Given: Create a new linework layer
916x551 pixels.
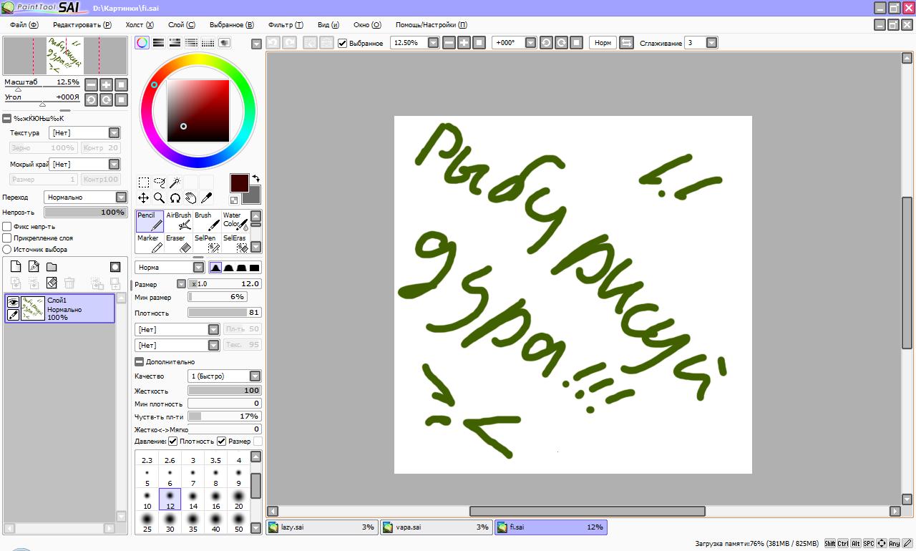Looking at the screenshot, I should click(x=34, y=267).
